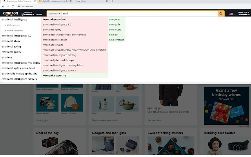Select suggestion emotional eating
Viewport: 251px width, 157px height.
[11, 47]
